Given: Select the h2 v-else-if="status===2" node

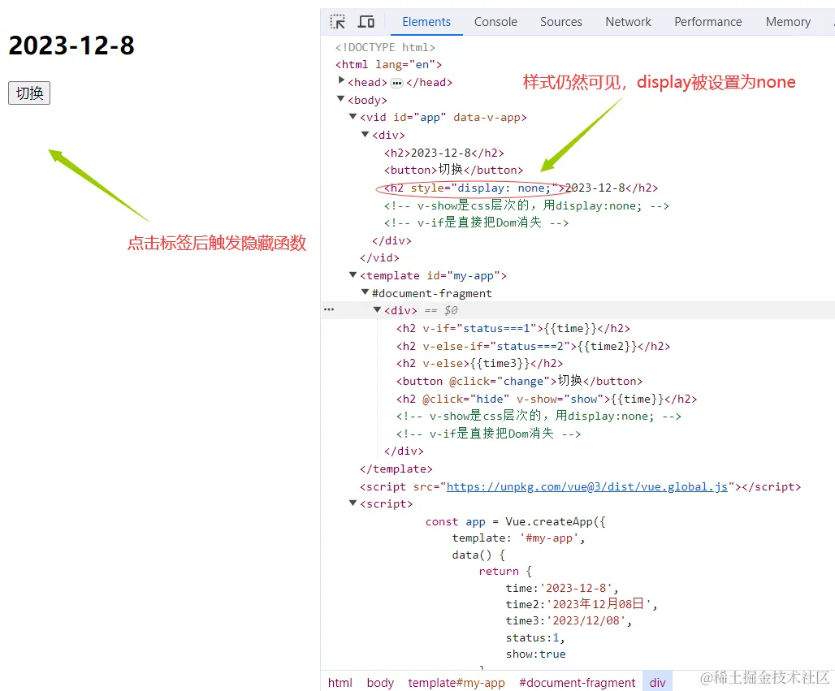Looking at the screenshot, I should 533,346.
